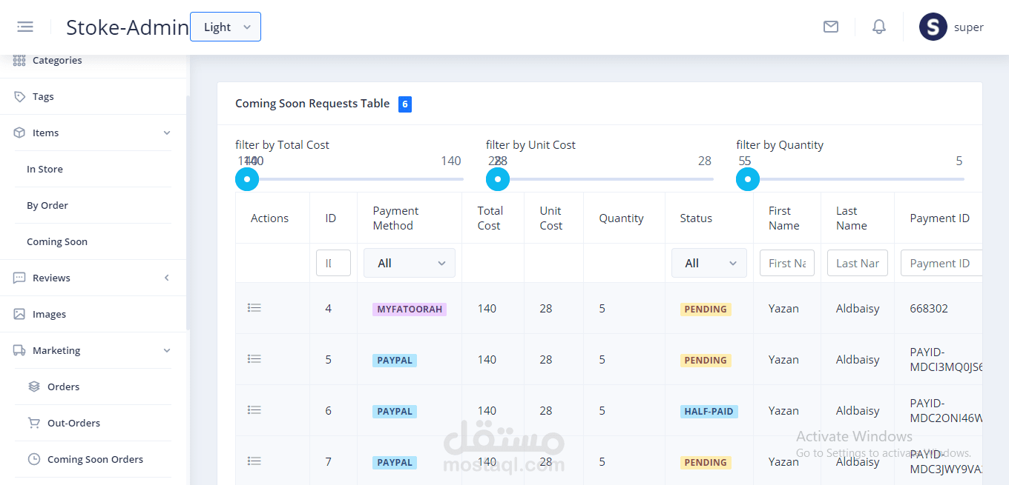Open Out-Orders under Marketing
The image size is (1009, 485).
pos(73,423)
